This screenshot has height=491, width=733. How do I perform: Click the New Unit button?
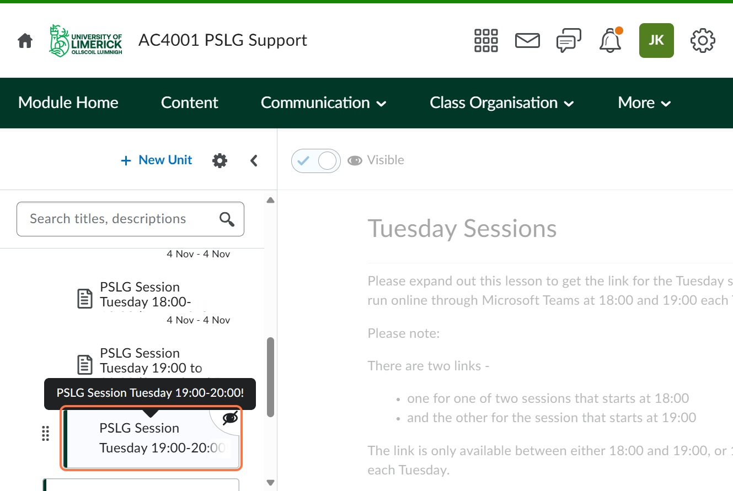click(157, 160)
